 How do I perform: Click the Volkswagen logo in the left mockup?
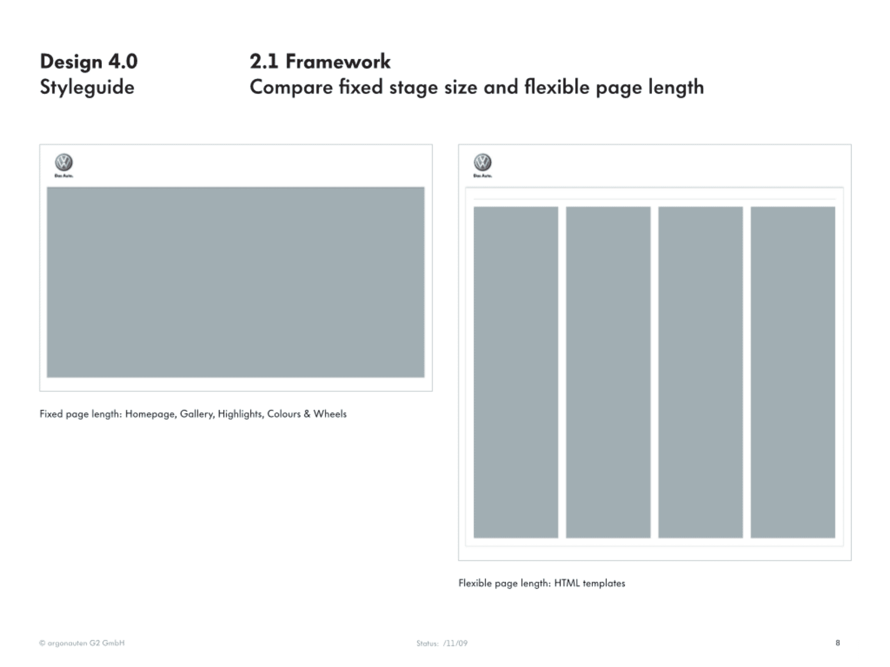click(64, 163)
